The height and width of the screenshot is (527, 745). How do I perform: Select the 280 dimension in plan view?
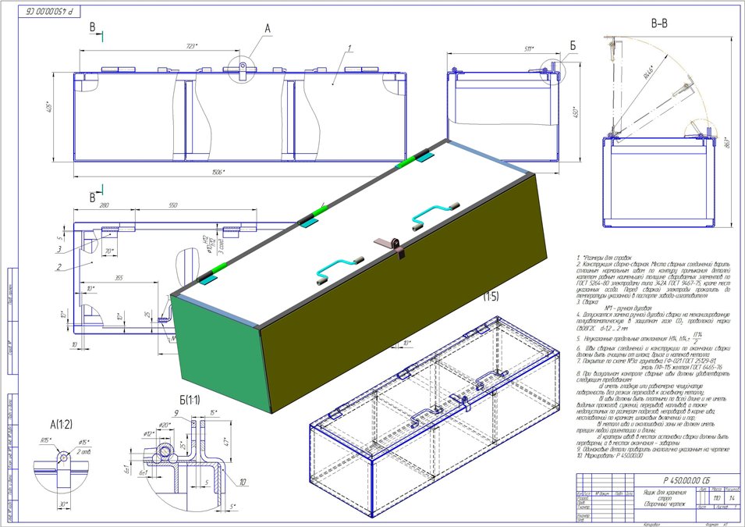(x=104, y=205)
